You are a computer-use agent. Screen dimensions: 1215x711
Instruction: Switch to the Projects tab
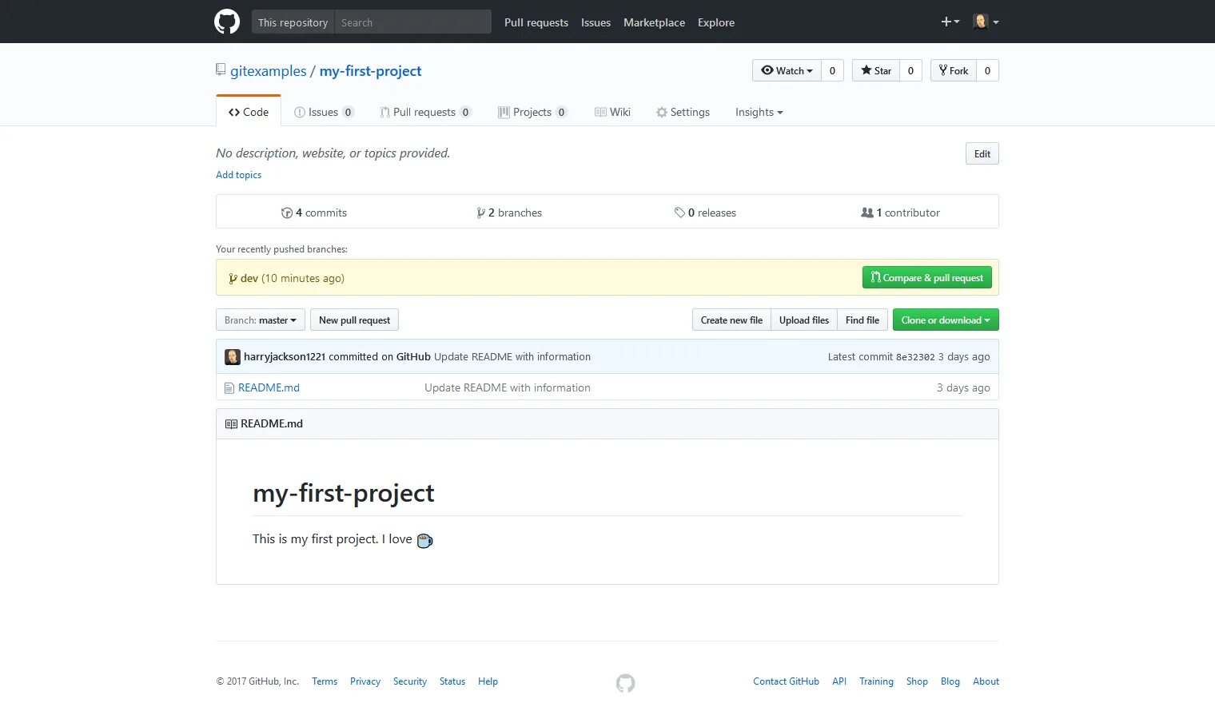pos(532,112)
